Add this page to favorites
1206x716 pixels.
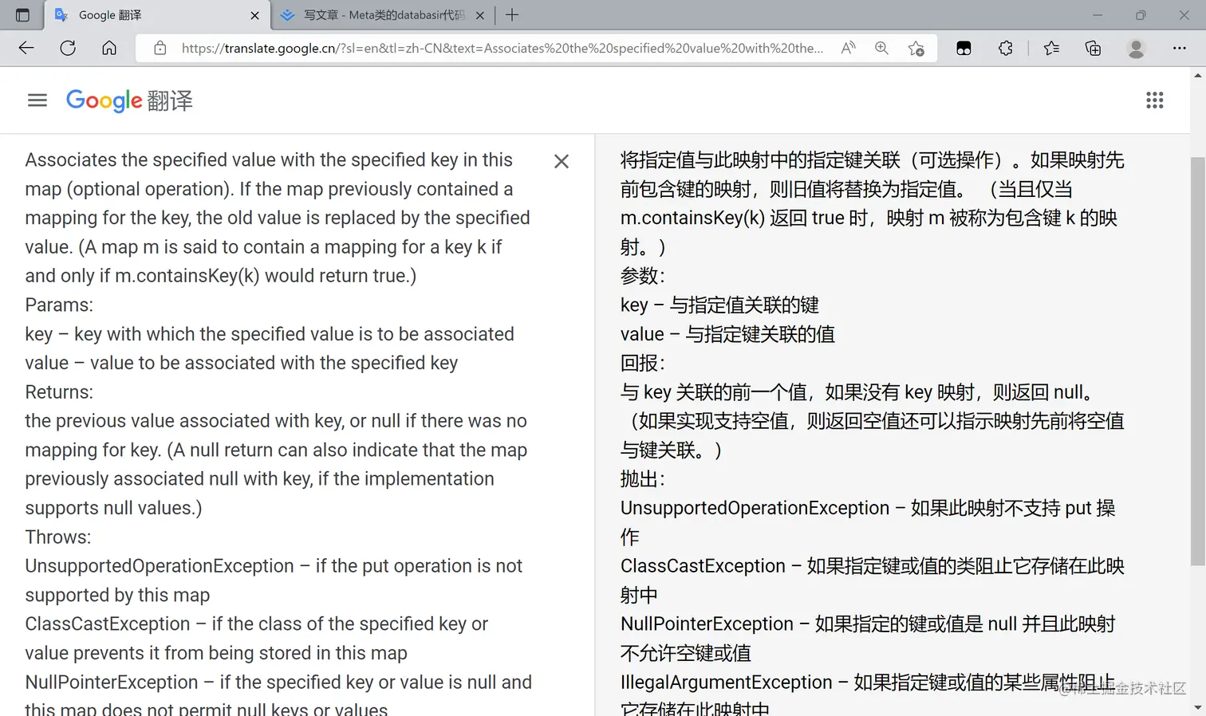coord(916,48)
